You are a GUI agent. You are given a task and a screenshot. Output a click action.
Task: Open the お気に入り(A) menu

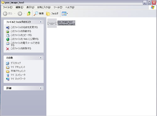point(44,7)
